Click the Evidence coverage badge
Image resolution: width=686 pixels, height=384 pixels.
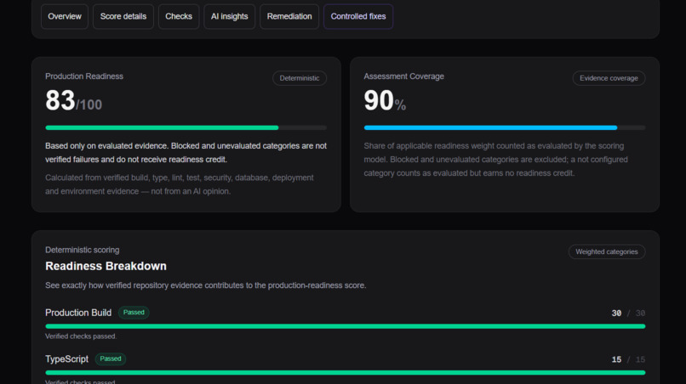pyautogui.click(x=609, y=78)
